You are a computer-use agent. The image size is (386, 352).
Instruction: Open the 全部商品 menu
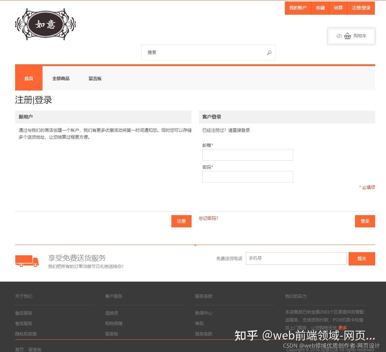(x=61, y=78)
